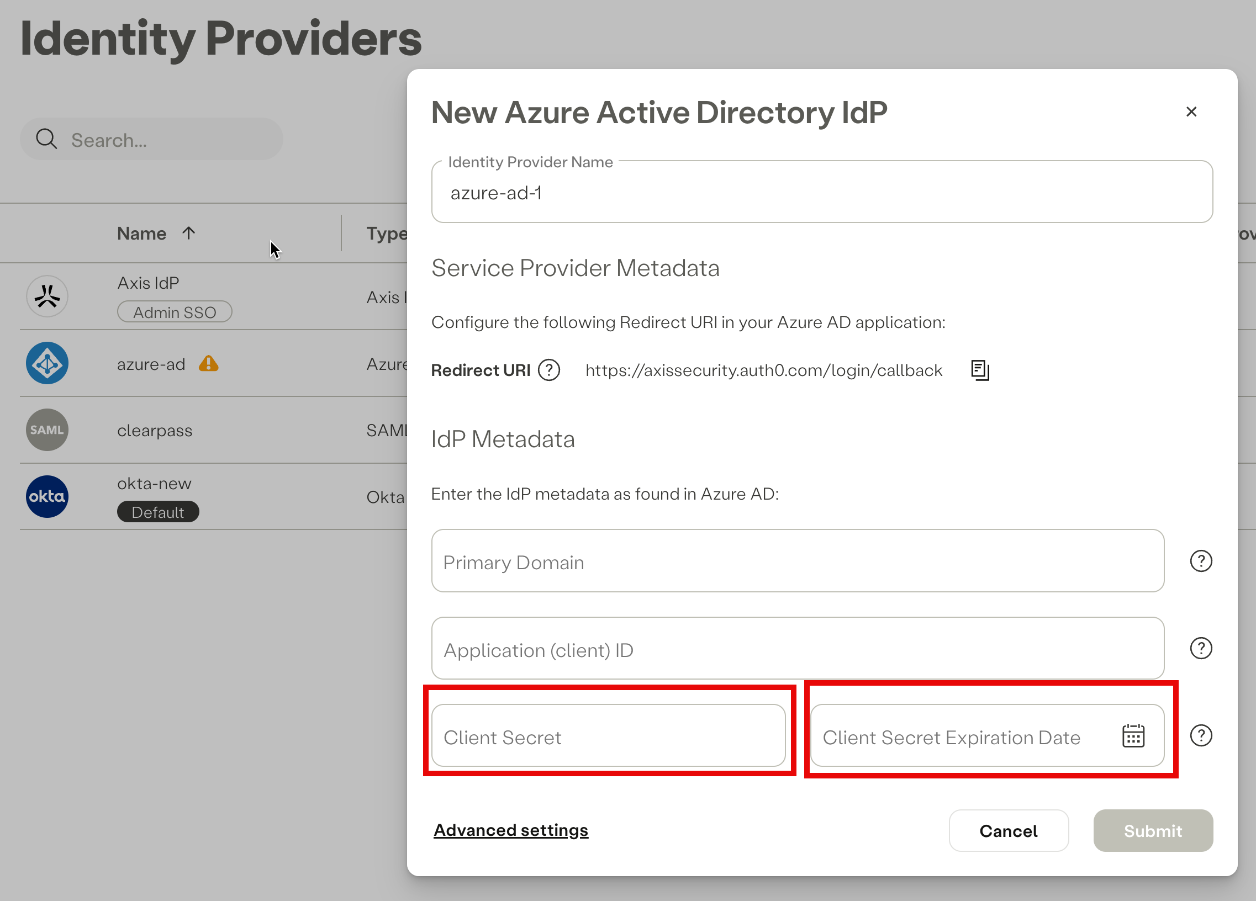Select the azure-ad provider name

click(x=151, y=364)
